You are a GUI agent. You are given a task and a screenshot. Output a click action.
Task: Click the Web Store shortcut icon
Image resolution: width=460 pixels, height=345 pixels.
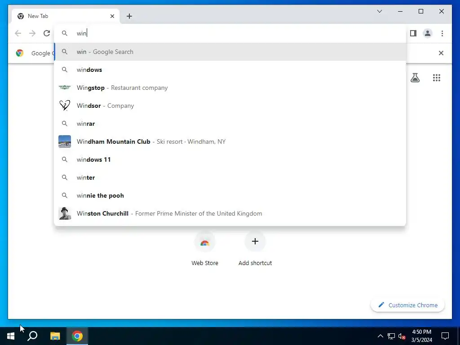coord(205,242)
